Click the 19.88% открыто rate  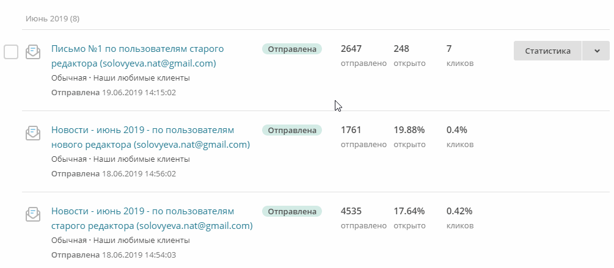coord(409,130)
